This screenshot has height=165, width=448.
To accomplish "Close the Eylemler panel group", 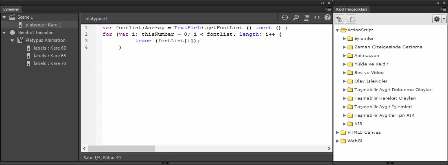I will click(329, 3).
